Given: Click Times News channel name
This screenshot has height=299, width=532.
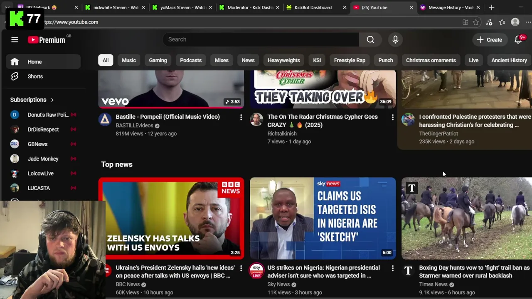Looking at the screenshot, I should pyautogui.click(x=433, y=284).
